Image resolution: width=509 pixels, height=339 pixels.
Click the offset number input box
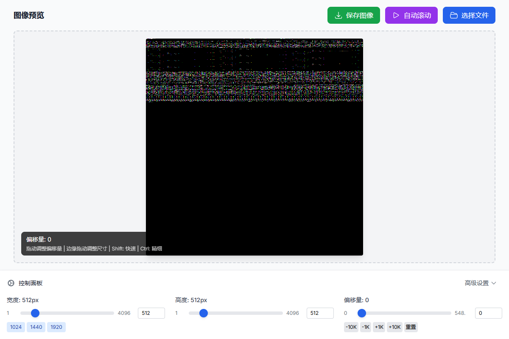[x=488, y=313]
